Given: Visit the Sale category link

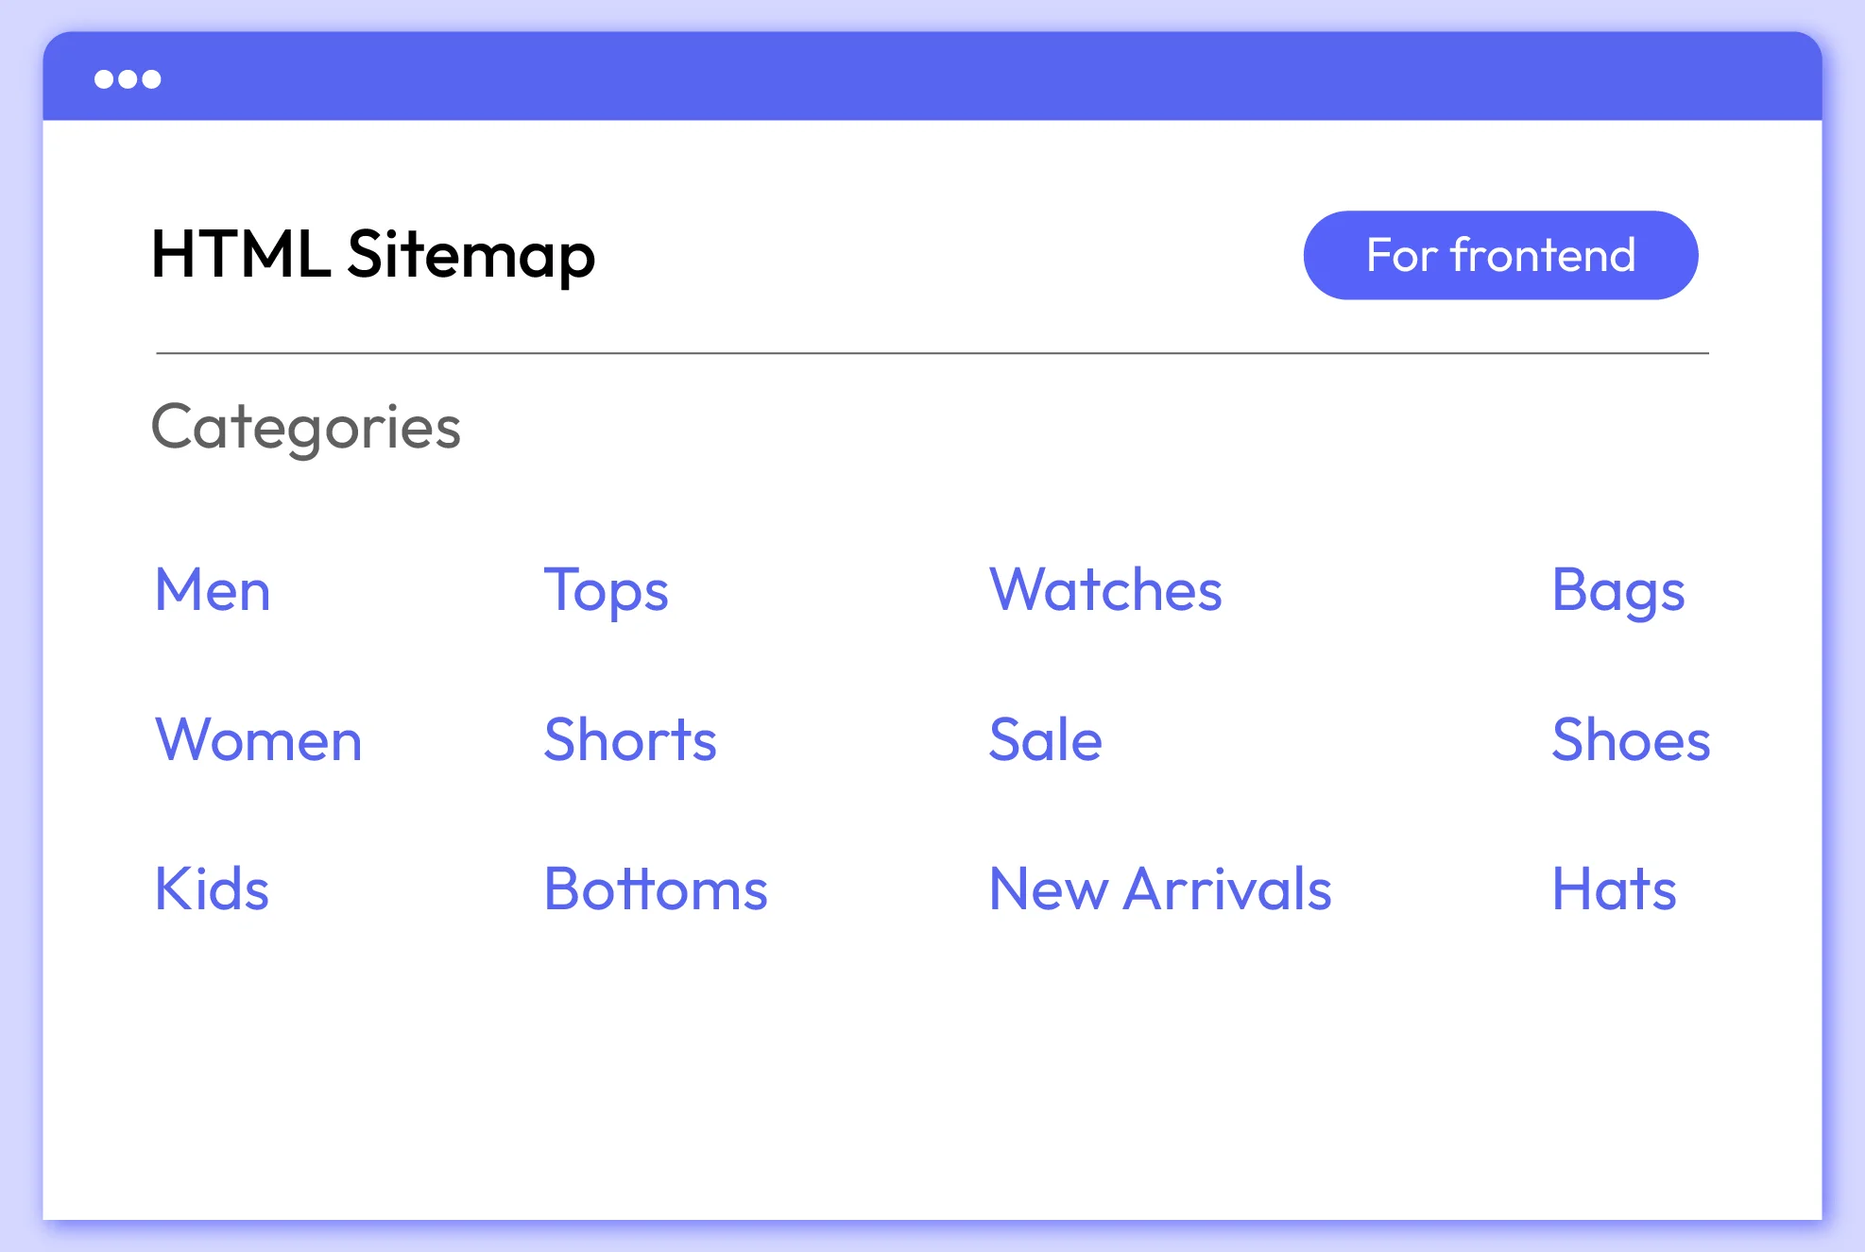Looking at the screenshot, I should 1045,739.
